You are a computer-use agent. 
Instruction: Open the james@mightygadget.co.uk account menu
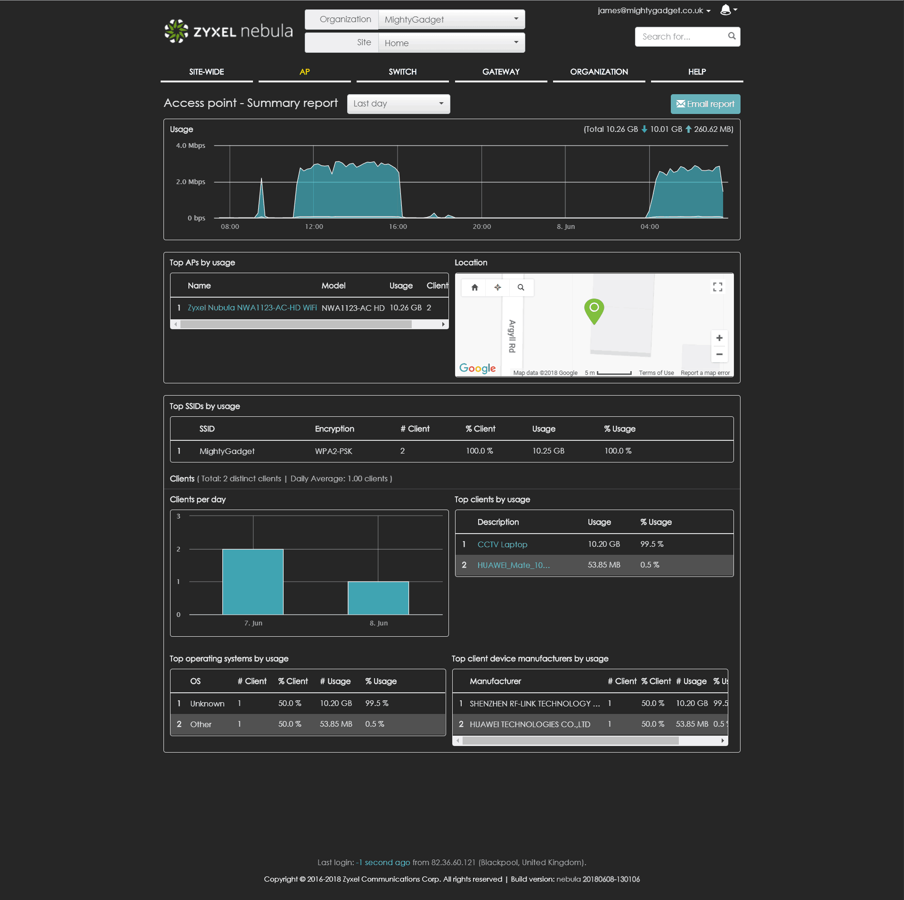[653, 10]
